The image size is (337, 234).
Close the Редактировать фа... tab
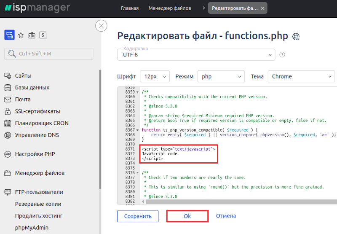[x=262, y=8]
